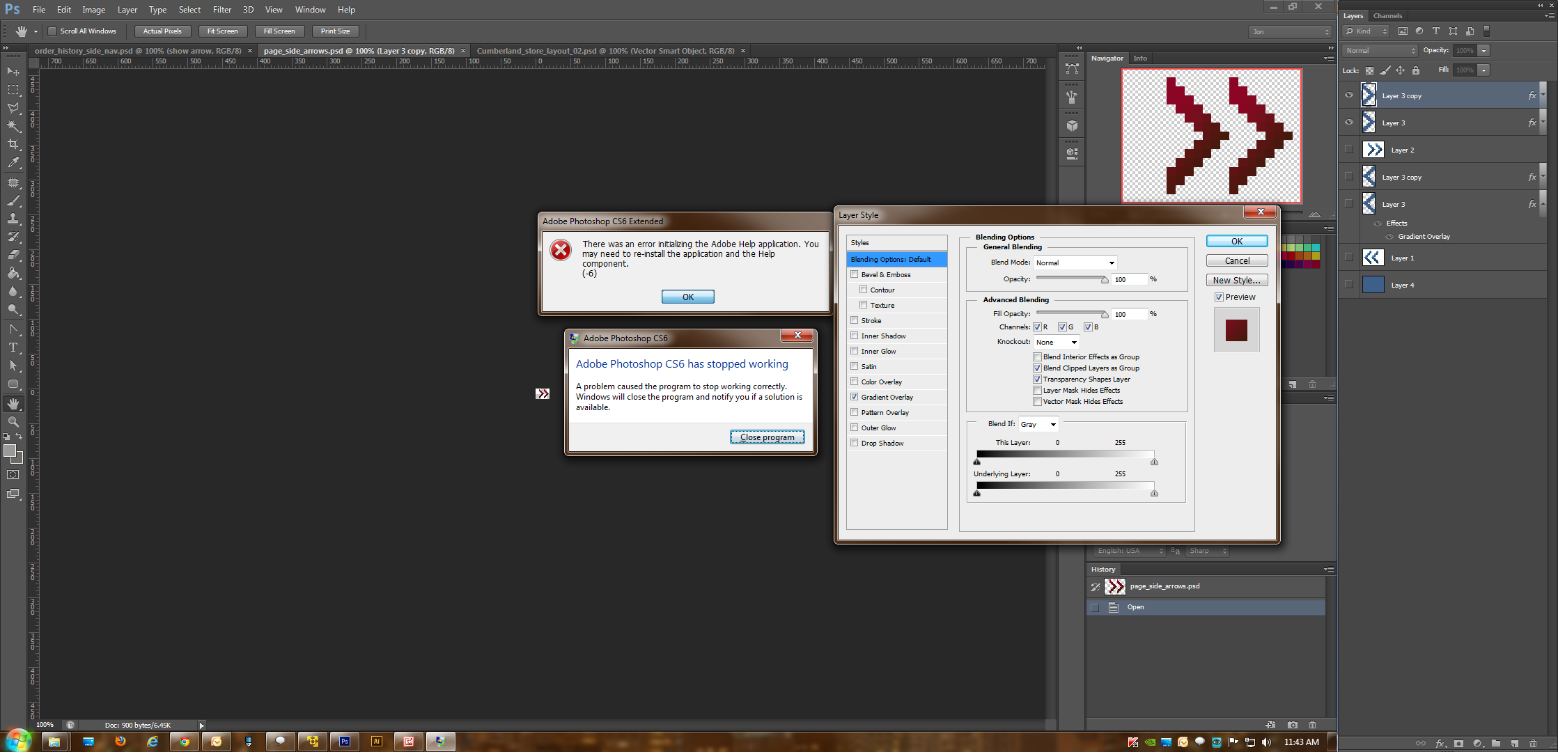Image resolution: width=1558 pixels, height=752 pixels.
Task: Click foreground color swatch in toolbox
Action: point(10,451)
